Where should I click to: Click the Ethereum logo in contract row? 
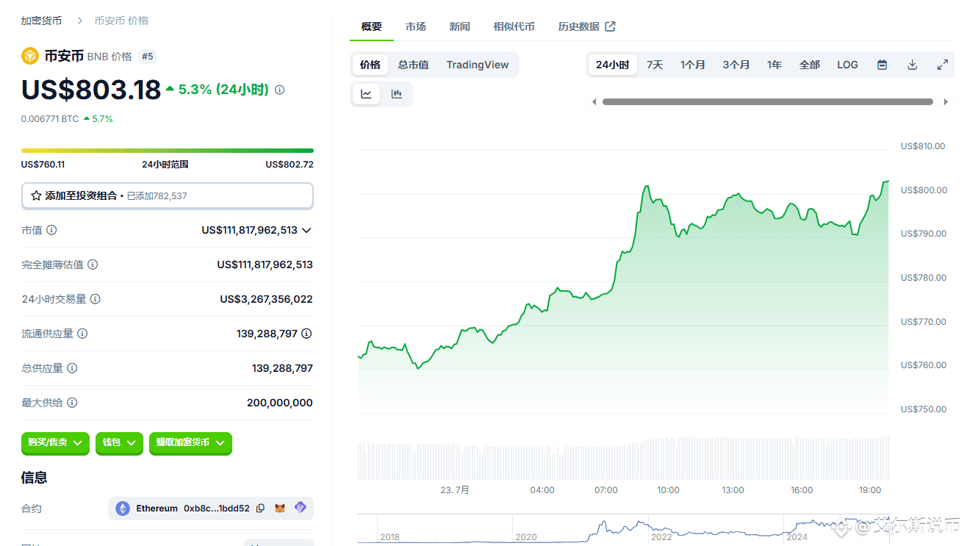(x=123, y=509)
